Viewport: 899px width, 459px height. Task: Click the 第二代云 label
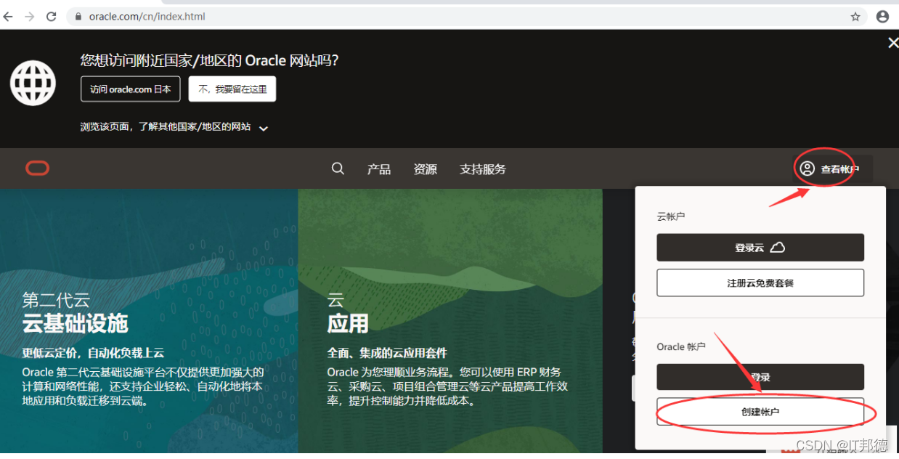click(55, 300)
